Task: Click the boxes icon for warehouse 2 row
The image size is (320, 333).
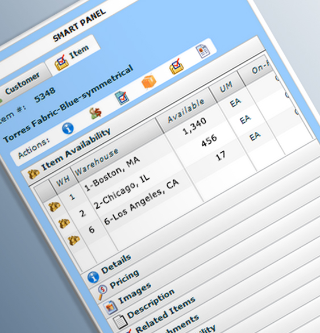Action: coord(64,223)
